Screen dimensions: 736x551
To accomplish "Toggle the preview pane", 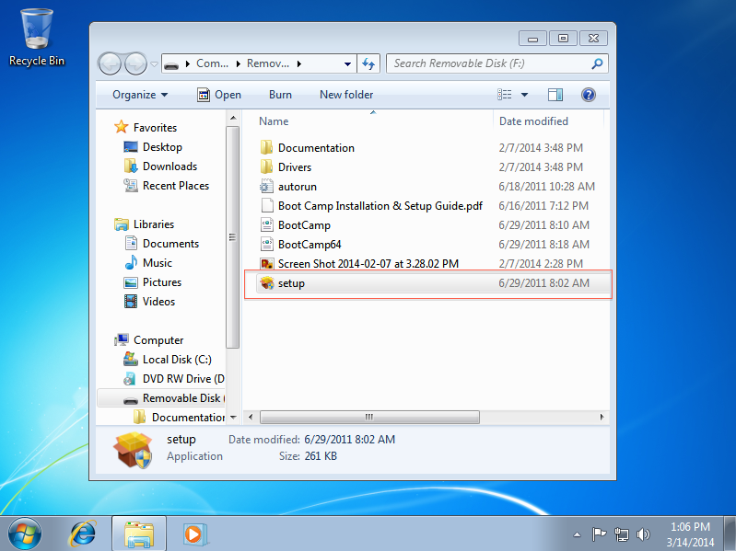I will [555, 95].
